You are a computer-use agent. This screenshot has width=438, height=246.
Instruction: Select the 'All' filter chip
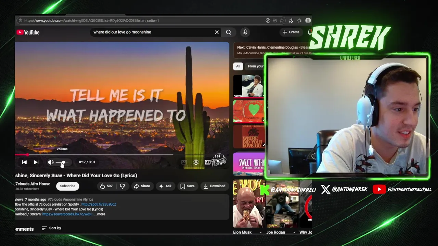[x=238, y=66]
